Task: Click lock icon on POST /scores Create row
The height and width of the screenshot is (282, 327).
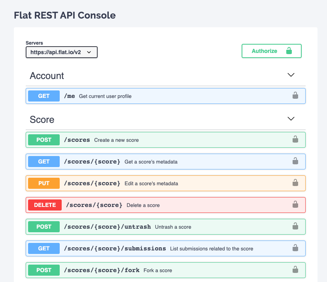Action: pos(295,139)
